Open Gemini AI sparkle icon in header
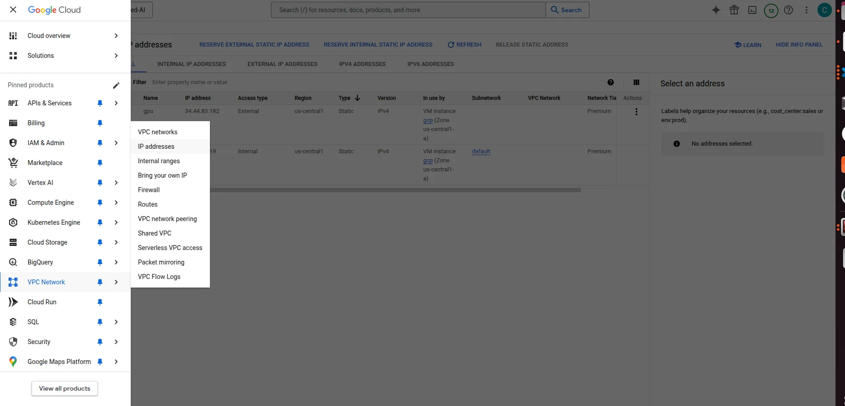The height and width of the screenshot is (406, 845). pyautogui.click(x=716, y=10)
